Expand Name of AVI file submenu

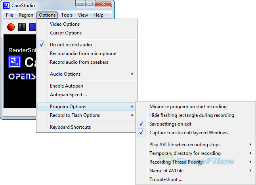tap(196, 171)
